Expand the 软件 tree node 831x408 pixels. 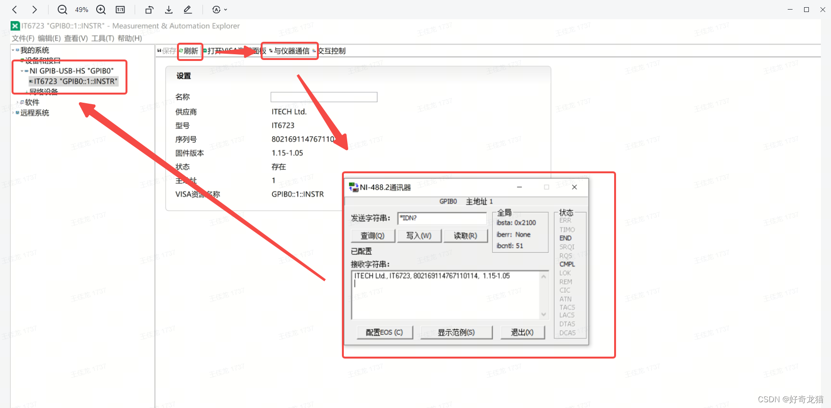[x=18, y=102]
